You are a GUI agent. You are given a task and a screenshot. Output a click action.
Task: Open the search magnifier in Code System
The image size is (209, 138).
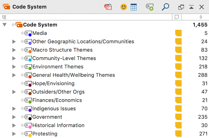coord(165,7)
